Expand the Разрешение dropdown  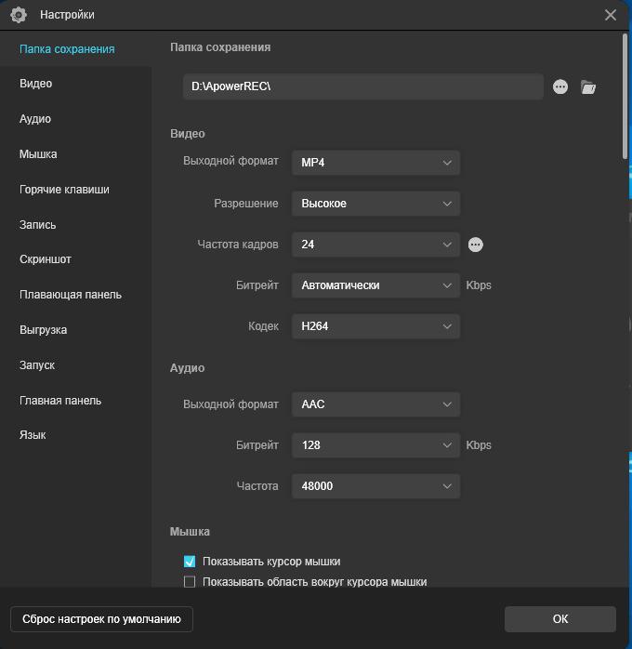[x=375, y=204]
